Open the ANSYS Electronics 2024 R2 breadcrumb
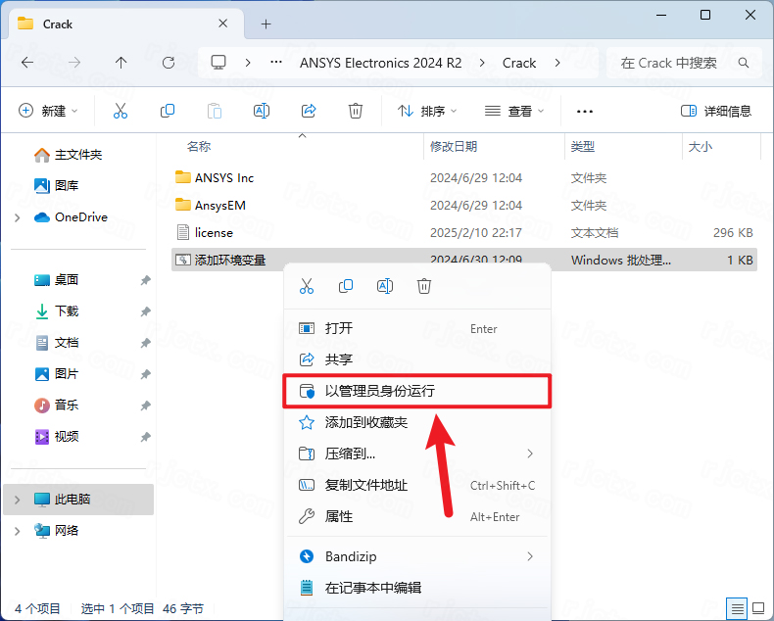 (380, 63)
